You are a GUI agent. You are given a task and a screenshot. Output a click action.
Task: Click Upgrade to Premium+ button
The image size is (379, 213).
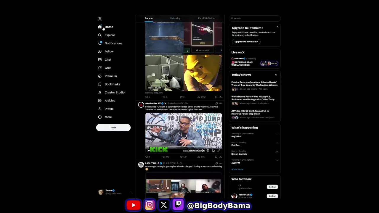click(246, 42)
